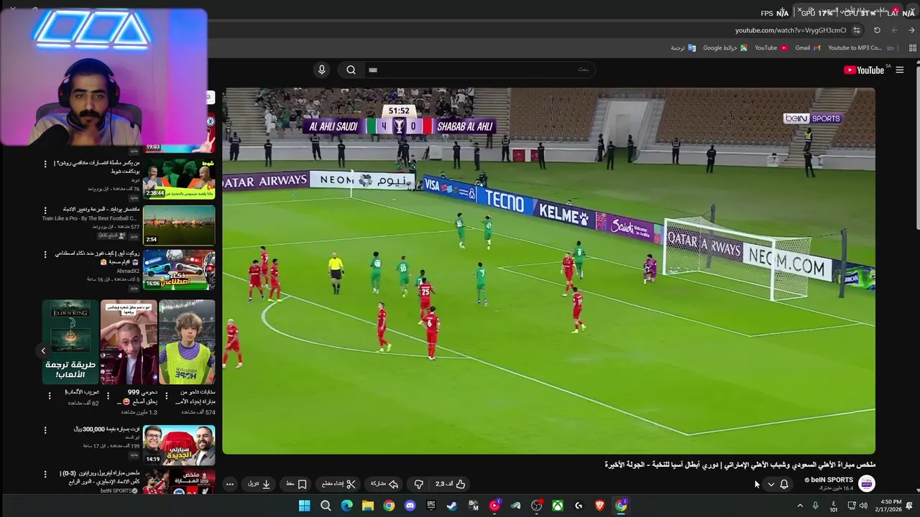The width and height of the screenshot is (920, 517).
Task: Select the youtube.com address bar URL
Action: pyautogui.click(x=790, y=30)
